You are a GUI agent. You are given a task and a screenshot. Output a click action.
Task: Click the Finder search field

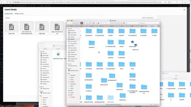143,23
